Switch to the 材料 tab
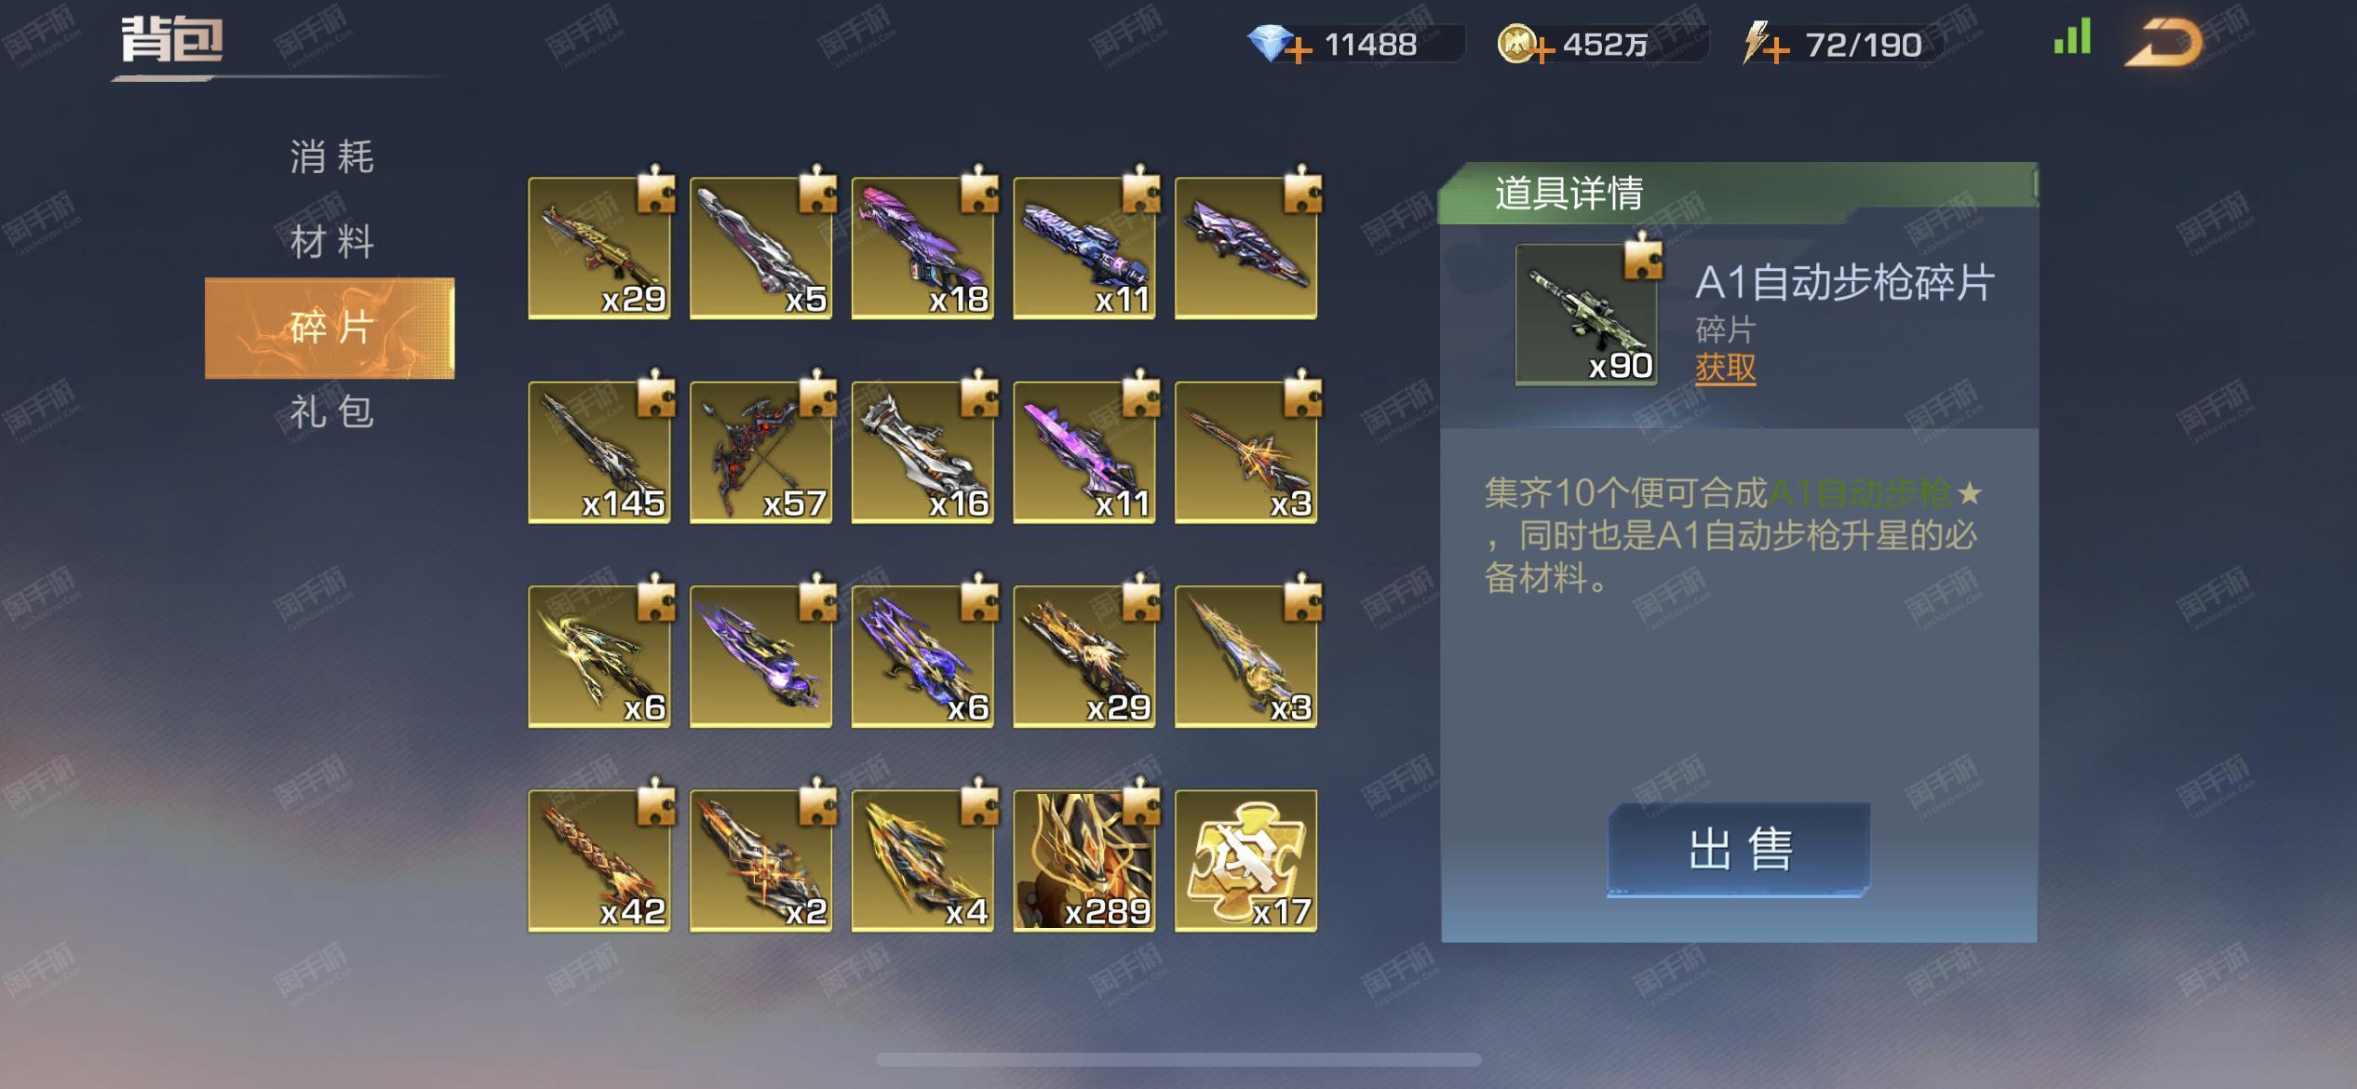 click(330, 242)
